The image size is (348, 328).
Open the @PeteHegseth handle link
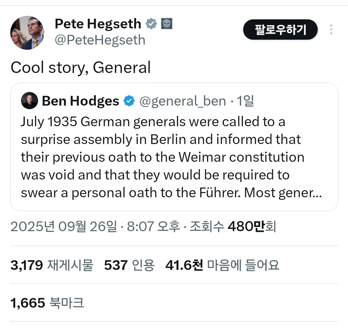100,40
